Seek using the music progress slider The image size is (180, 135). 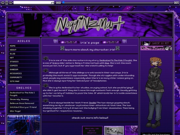(118, 3)
